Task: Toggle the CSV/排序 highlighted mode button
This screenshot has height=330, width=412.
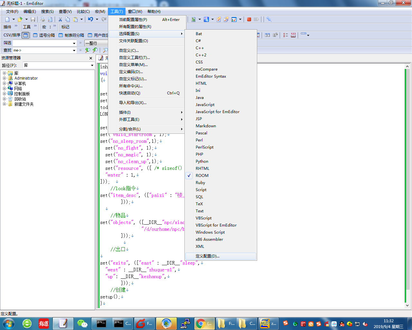Action: [25, 35]
